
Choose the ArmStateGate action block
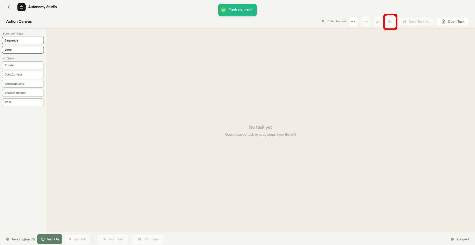tap(23, 84)
